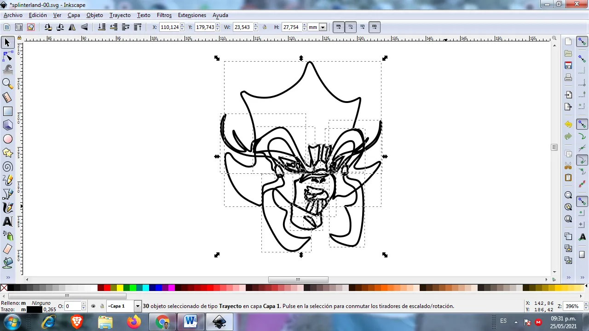589x331 pixels.
Task: Increase X position with spinner
Action: click(x=182, y=25)
